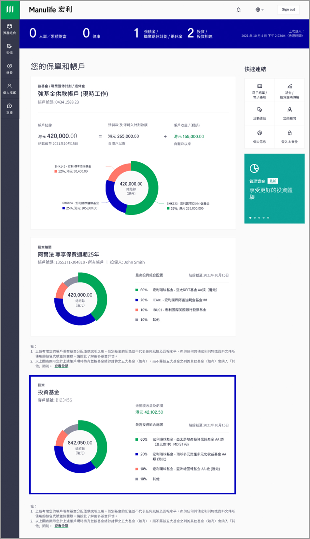Screen dimensions: 310x539
Task: Open 個人檔案 profile in the sidebar
Action: 10,89
